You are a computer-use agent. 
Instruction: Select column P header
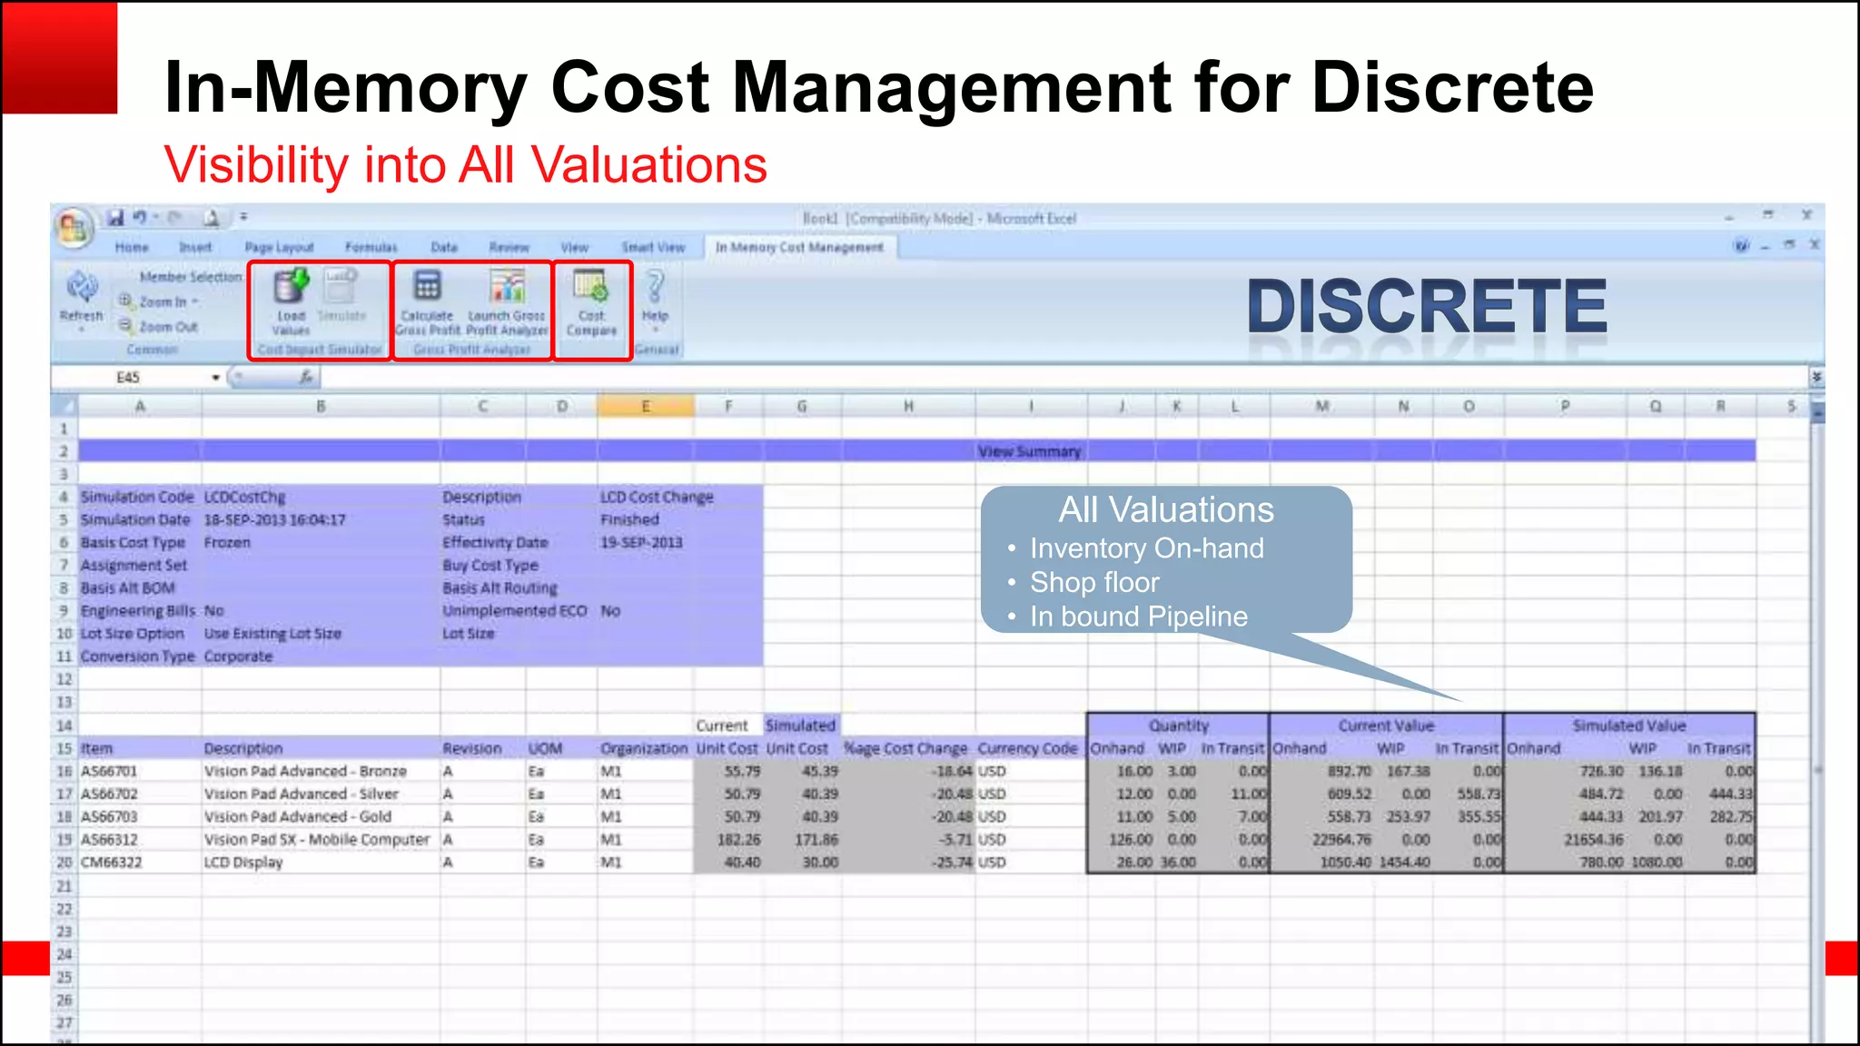click(1565, 407)
